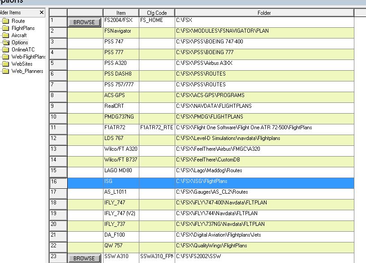Edit FSNavigator folder path C:\FSX\MODULES\FSNAVIGATOR\PLAN
Screen dimensions: 366x263
click(264, 33)
